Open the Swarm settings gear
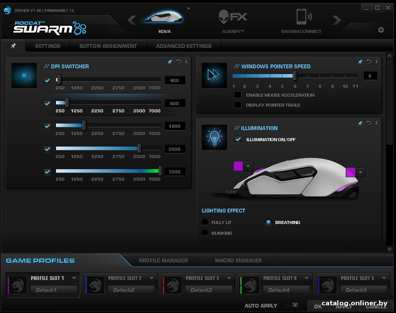 [381, 30]
